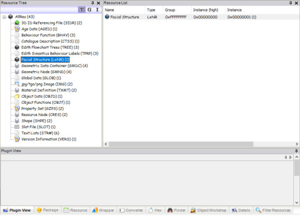The height and width of the screenshot is (216, 300).
Task: Click Plugin View scroll down arrow
Action: [297, 203]
